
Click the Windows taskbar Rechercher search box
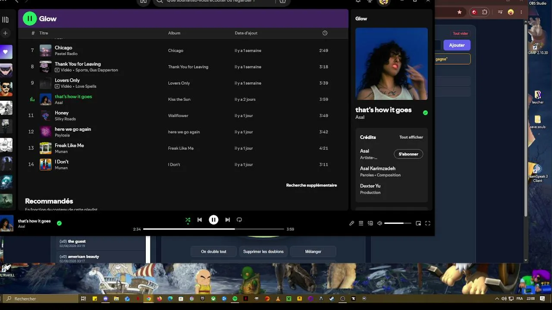[41, 298]
